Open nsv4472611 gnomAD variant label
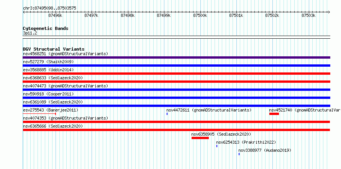 [x=209, y=110]
